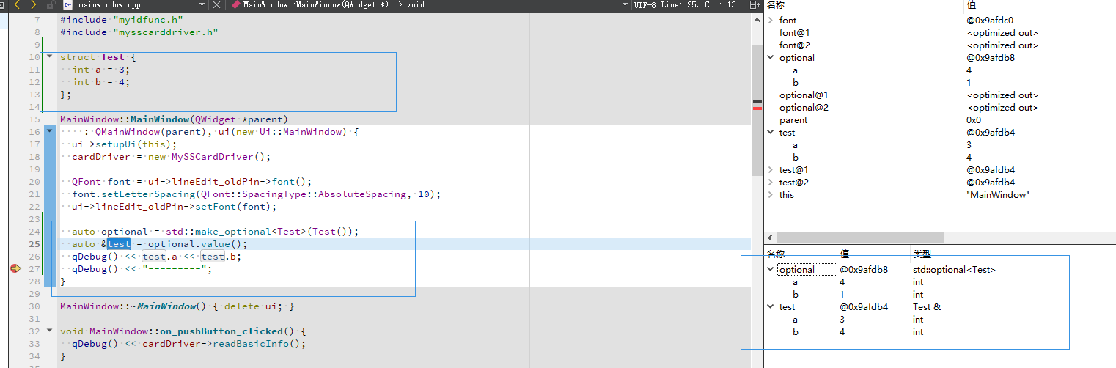Image resolution: width=1116 pixels, height=368 pixels.
Task: Open the function symbol dropdown arrow
Action: [624, 5]
